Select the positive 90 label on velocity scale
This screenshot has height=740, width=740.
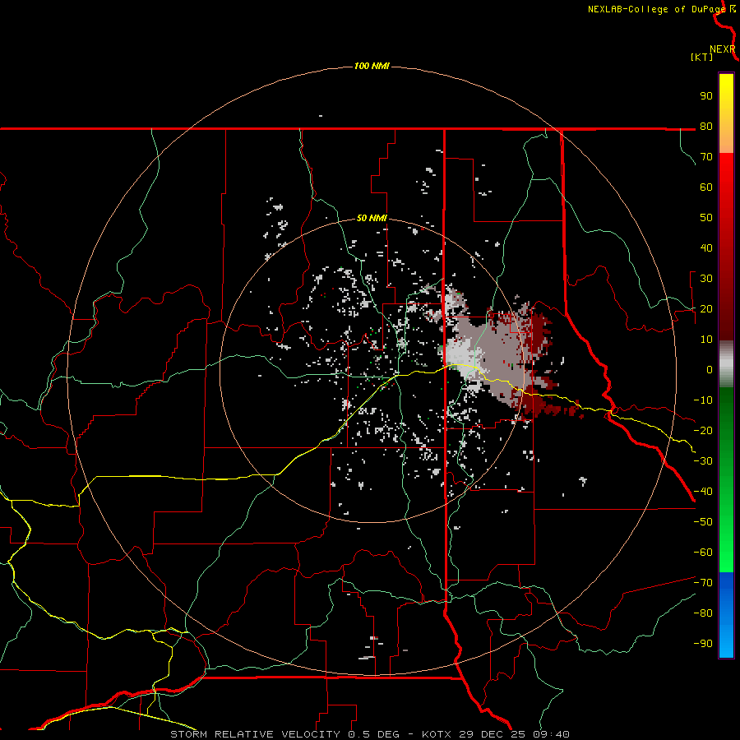click(706, 96)
